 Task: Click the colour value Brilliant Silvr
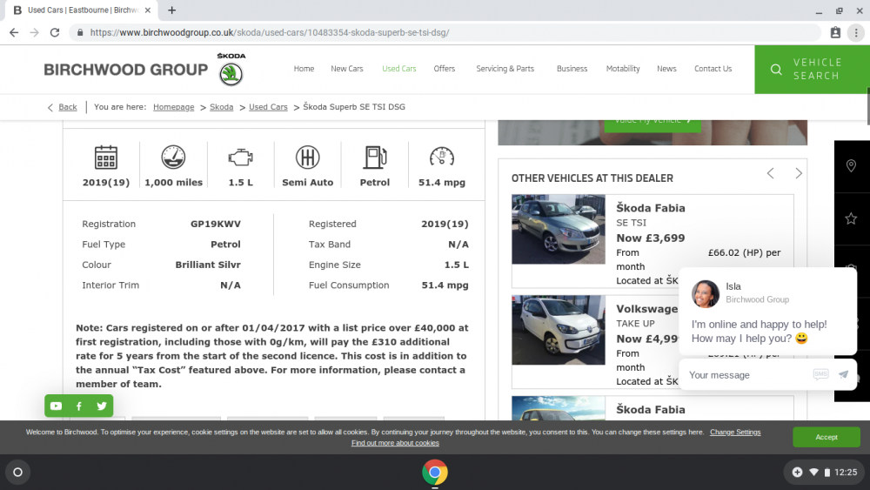[x=208, y=265]
